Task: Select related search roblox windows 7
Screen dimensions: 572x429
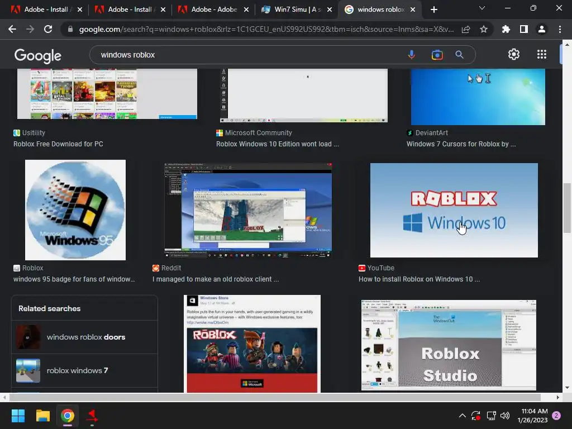Action: pos(85,370)
